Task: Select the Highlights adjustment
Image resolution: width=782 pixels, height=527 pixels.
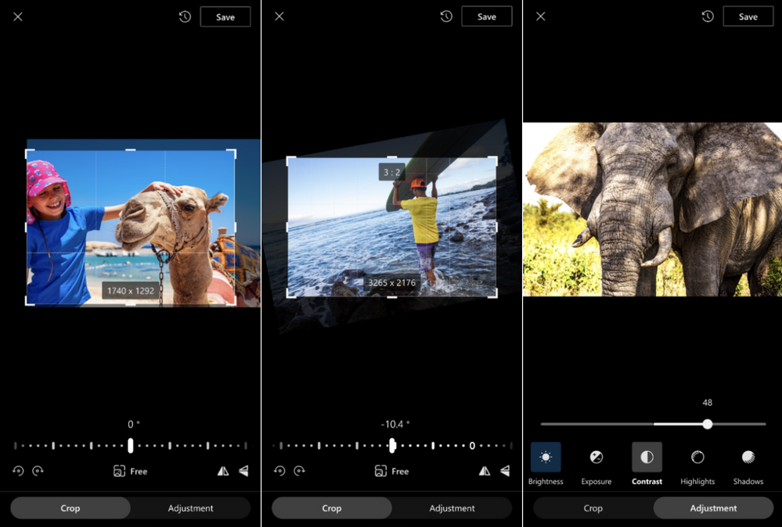Action: 697,464
